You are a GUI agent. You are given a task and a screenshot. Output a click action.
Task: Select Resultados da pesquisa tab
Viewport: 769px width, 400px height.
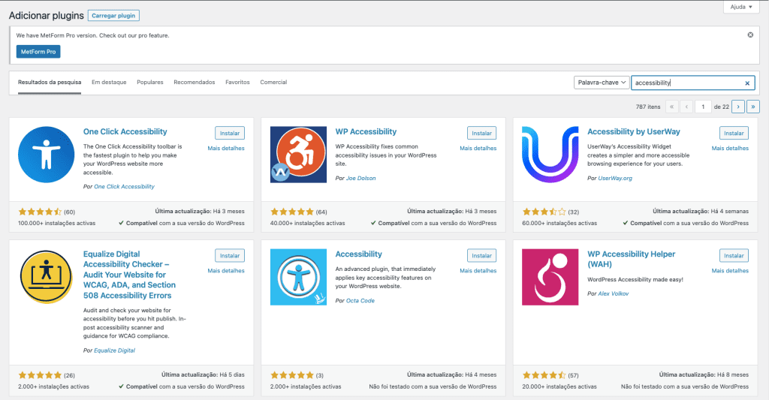(x=50, y=83)
